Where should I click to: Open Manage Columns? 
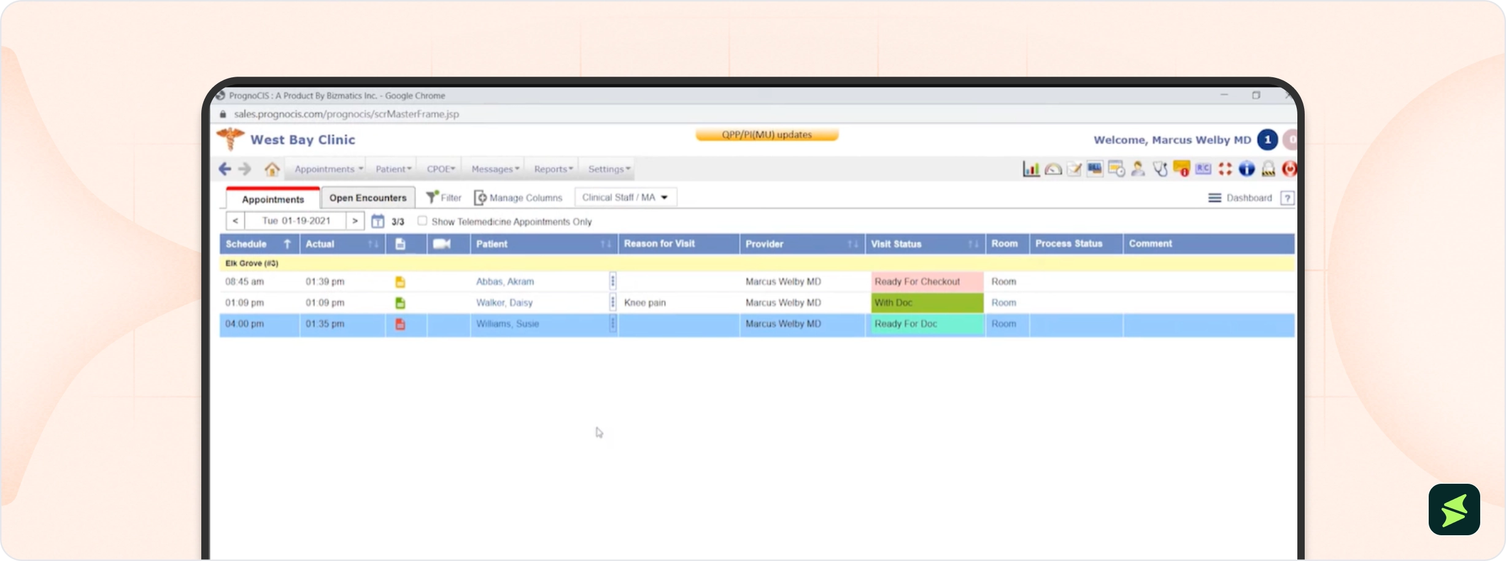pyautogui.click(x=519, y=197)
